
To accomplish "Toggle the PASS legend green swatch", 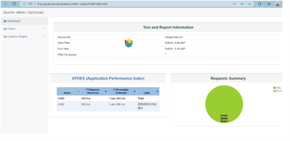I will (274, 91).
